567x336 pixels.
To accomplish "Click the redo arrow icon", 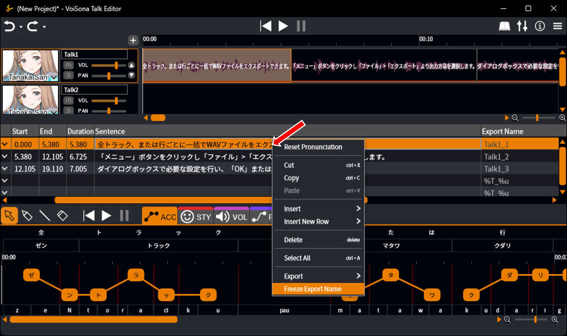I will [33, 27].
